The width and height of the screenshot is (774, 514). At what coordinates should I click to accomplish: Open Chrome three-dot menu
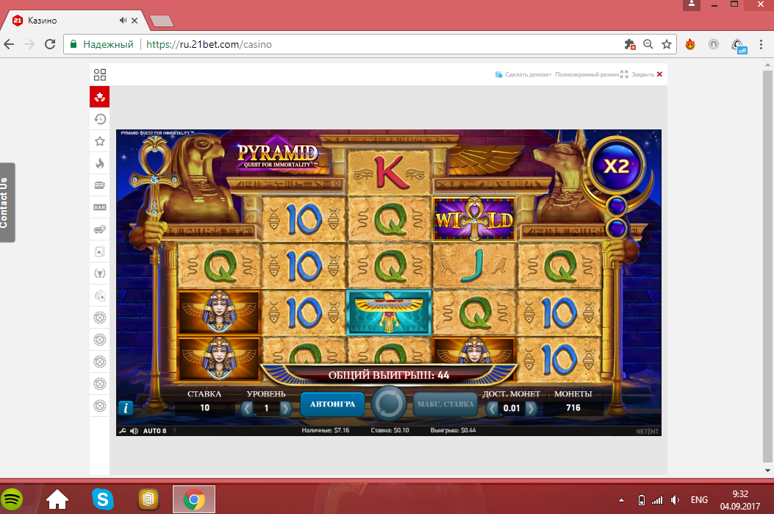762,44
